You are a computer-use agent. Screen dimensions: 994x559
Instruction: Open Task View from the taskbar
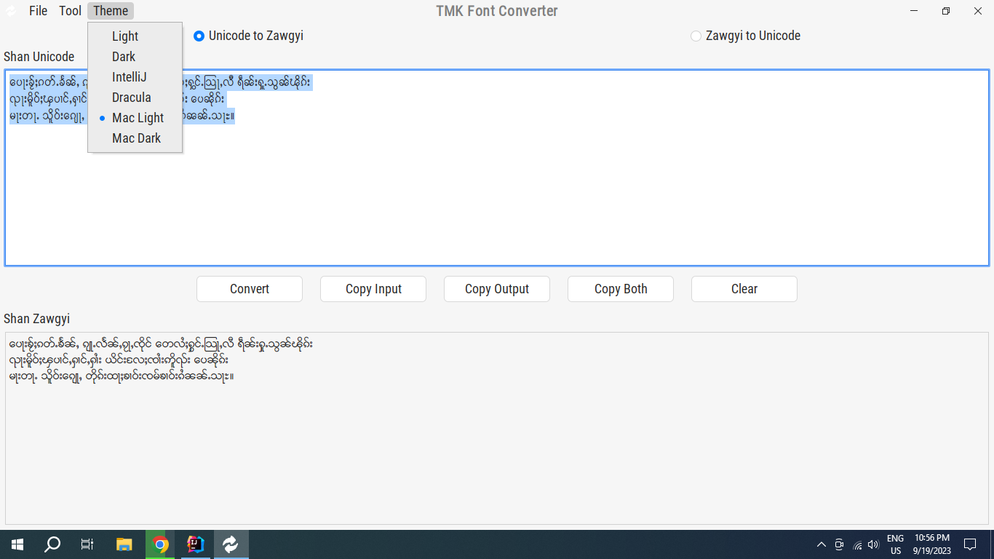tap(87, 544)
